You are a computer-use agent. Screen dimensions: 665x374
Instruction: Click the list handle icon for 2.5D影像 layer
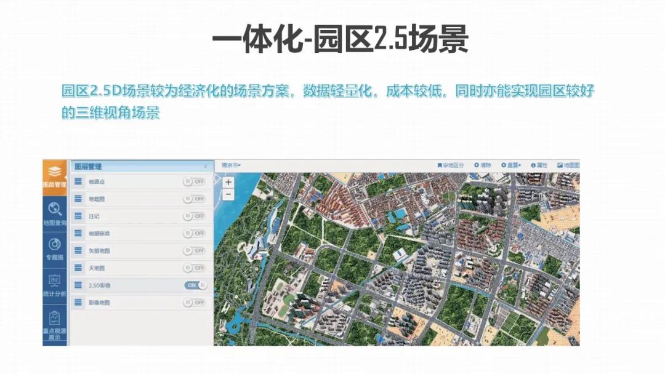pos(78,285)
